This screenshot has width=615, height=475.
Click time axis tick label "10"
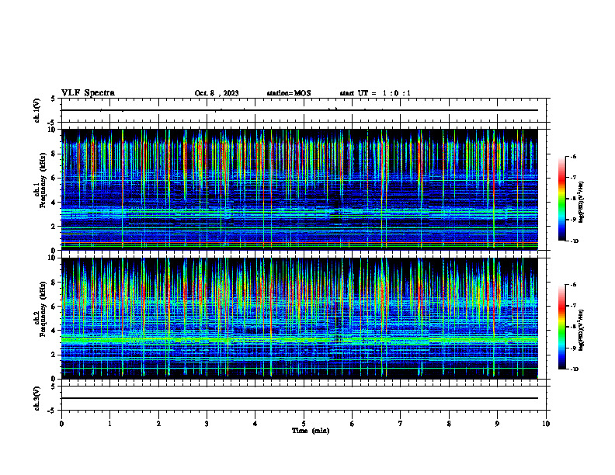point(546,424)
